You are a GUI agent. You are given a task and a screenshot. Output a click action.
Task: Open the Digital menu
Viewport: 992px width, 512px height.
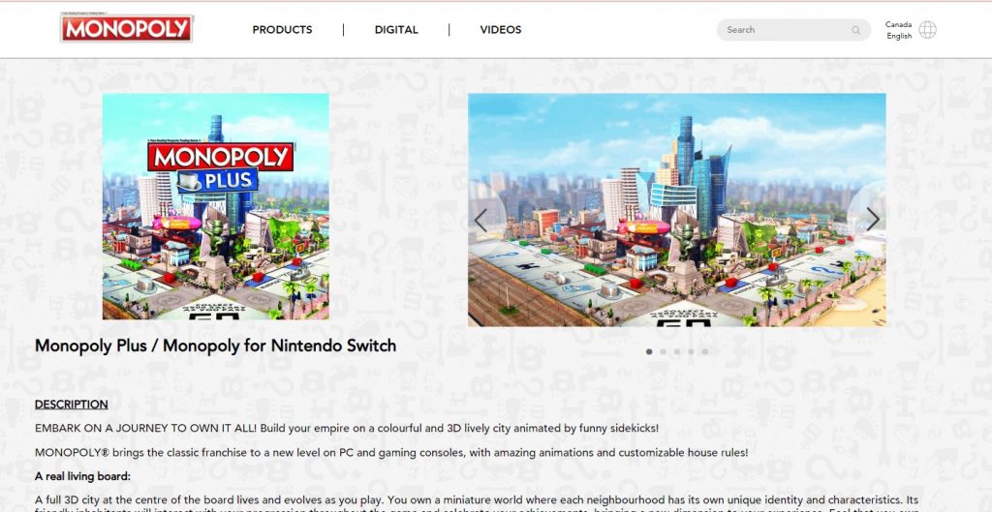(396, 30)
